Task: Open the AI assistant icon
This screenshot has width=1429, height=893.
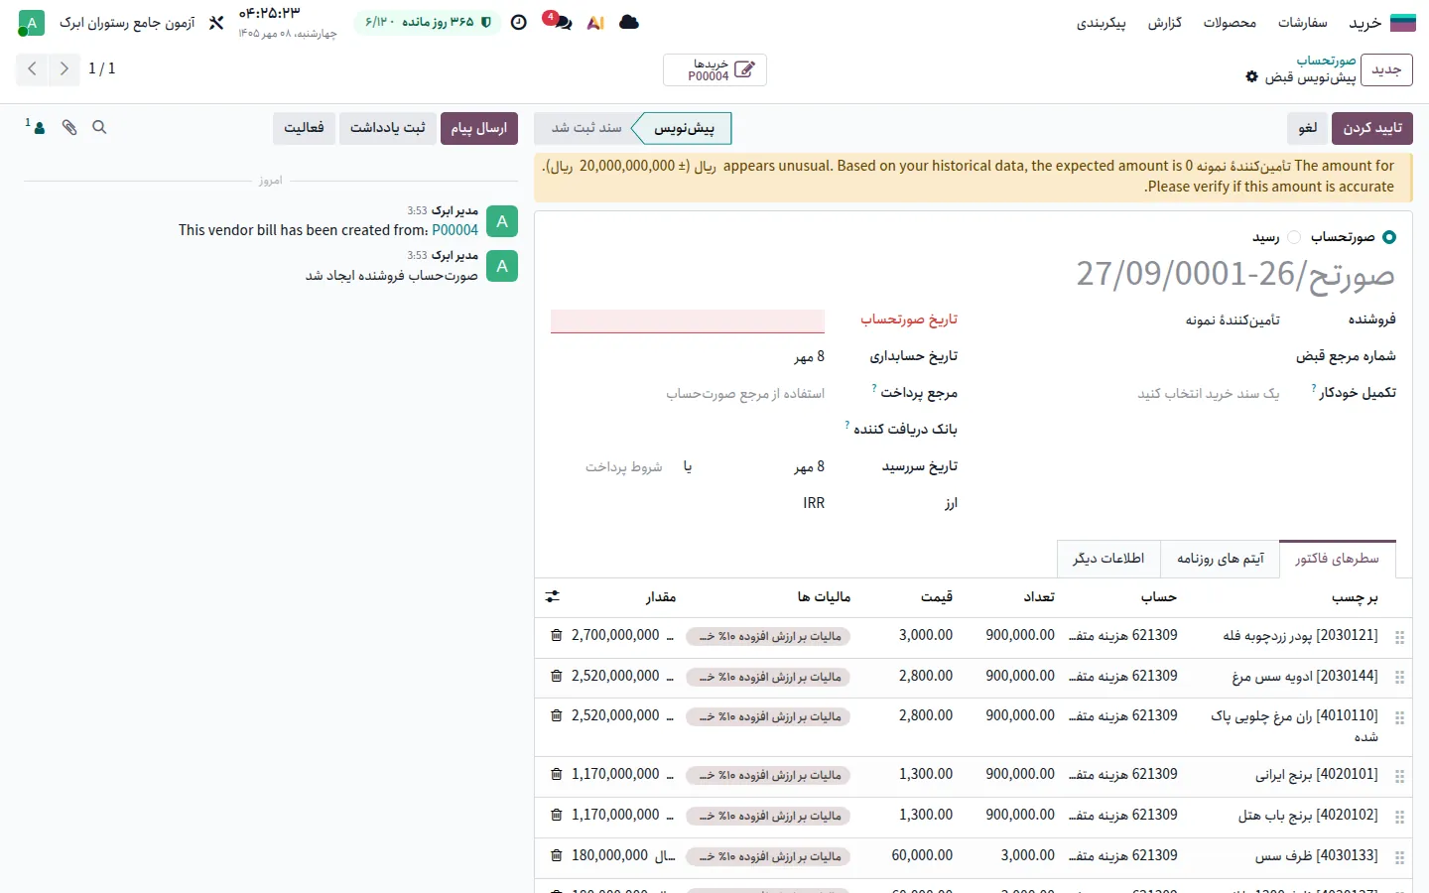Action: [x=595, y=22]
